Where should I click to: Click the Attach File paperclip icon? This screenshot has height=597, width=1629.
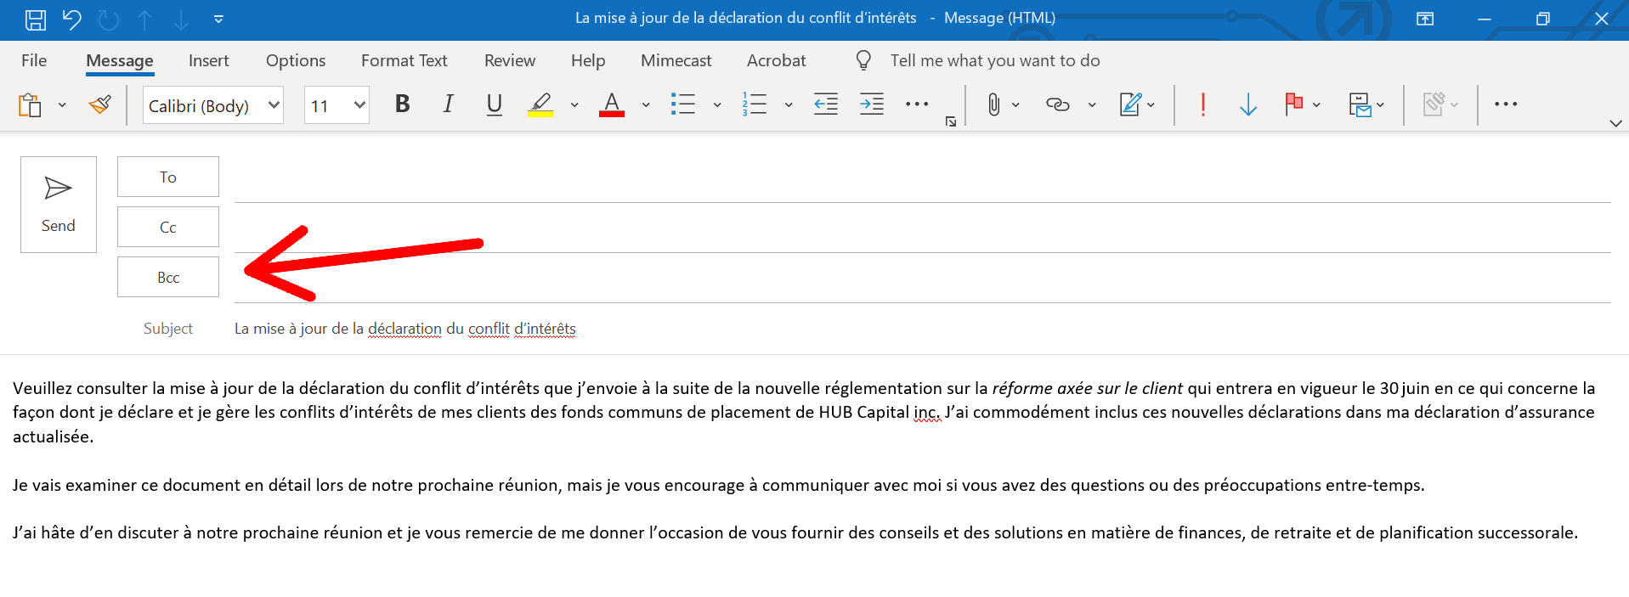(993, 104)
